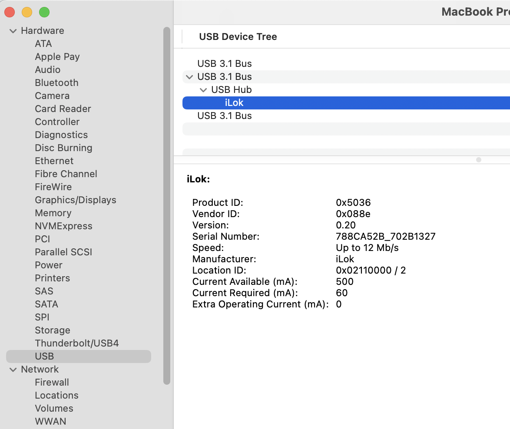
Task: Click the Location ID value 0x02110000 / 2
Action: [x=371, y=270]
